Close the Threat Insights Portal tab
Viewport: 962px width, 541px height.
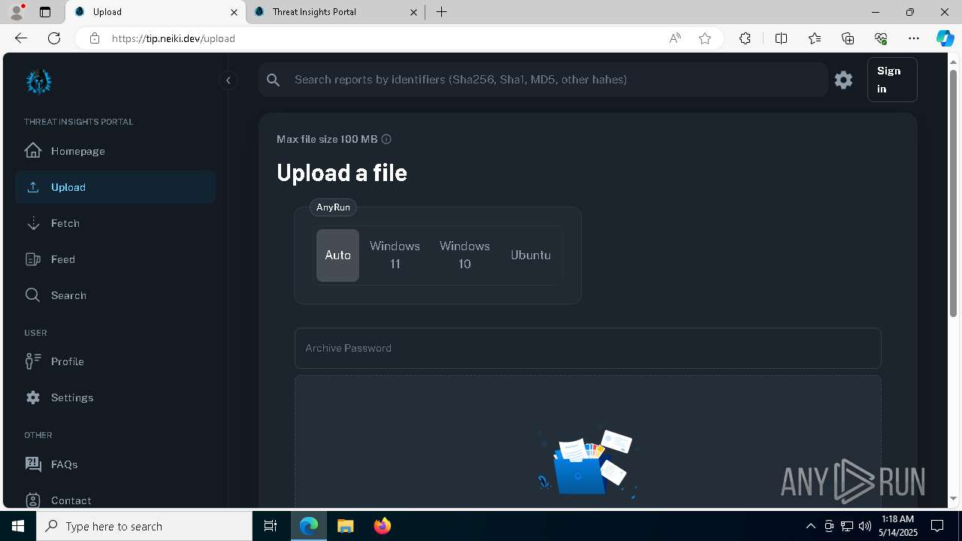pos(414,12)
